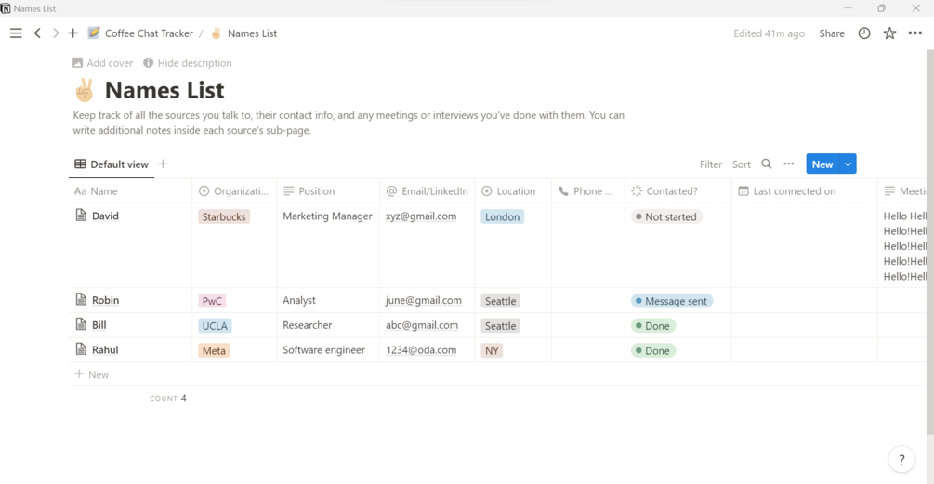Viewport: 934px width, 484px height.
Task: Click the Sort option
Action: coord(742,164)
